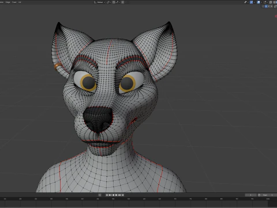Open the Edge menu in the viewport header

tap(8, 2)
